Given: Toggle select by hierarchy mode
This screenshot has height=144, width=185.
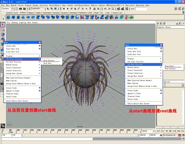Looking at the screenshot, I should (48, 9).
